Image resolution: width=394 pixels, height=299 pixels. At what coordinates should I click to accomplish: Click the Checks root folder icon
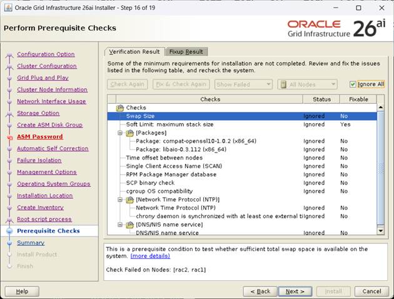pyautogui.click(x=120, y=108)
